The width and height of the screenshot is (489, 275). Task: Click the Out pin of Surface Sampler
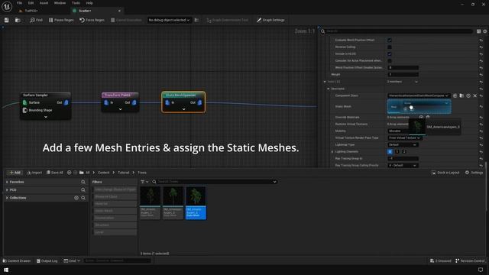[66, 102]
